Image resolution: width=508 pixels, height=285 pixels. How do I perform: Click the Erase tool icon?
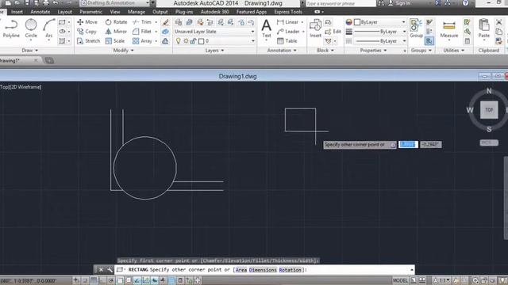point(165,22)
